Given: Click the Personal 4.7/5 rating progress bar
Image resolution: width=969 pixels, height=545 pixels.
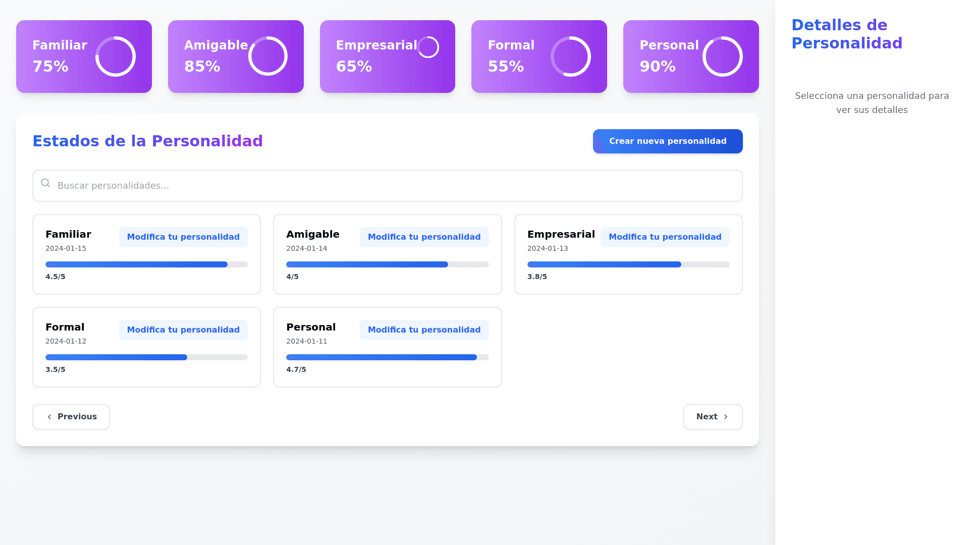Looking at the screenshot, I should [x=387, y=357].
